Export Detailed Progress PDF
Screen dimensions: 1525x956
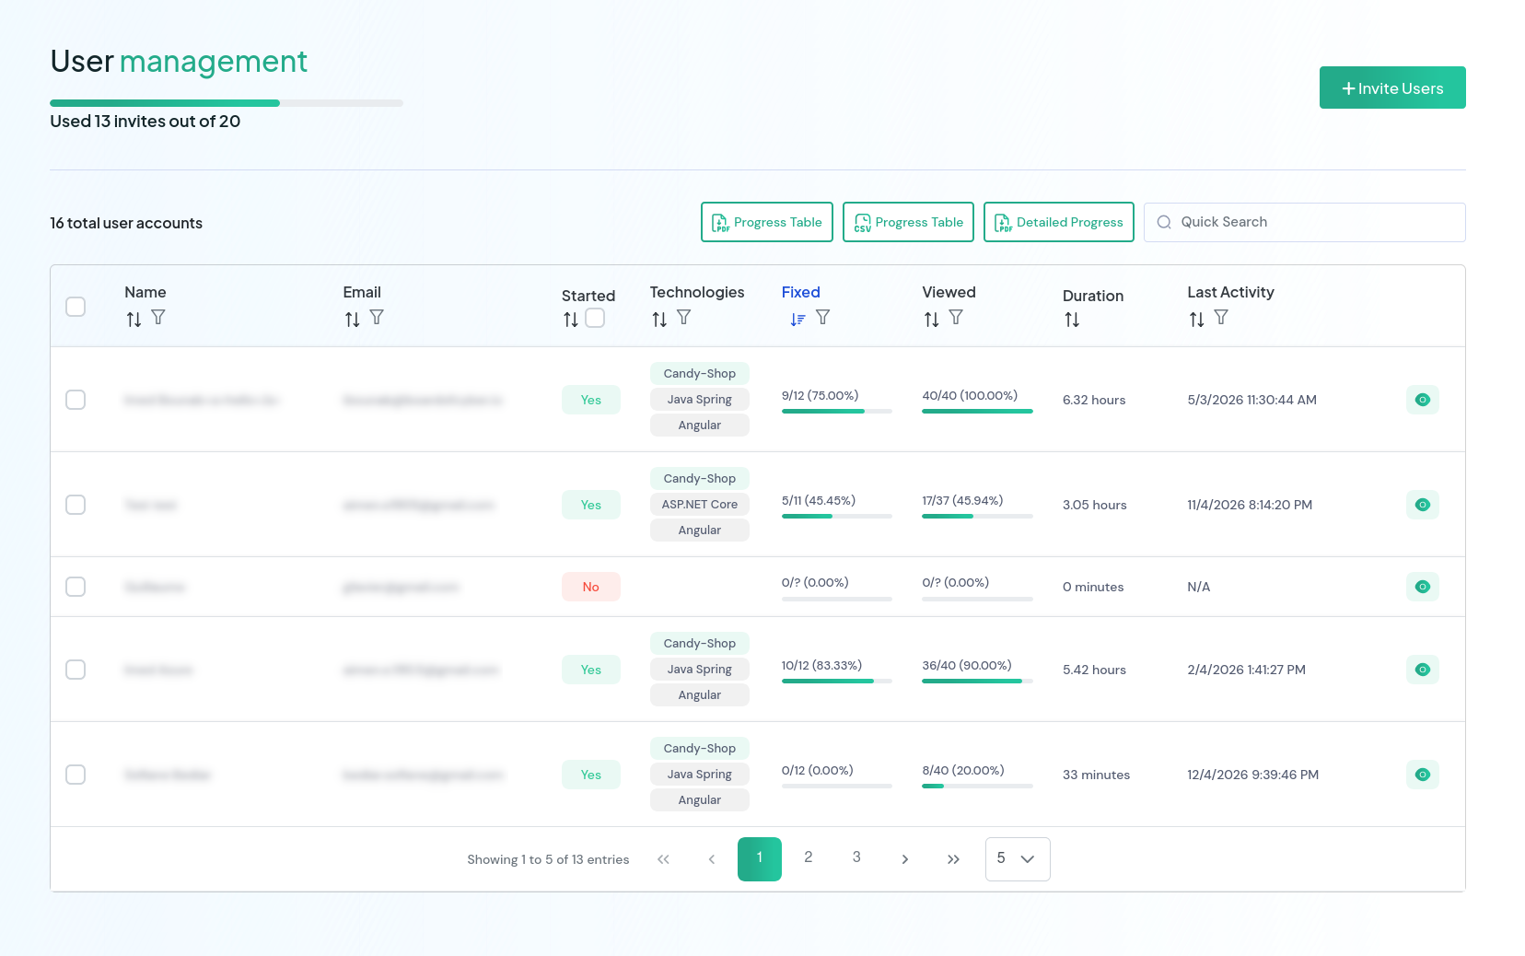coord(1059,222)
